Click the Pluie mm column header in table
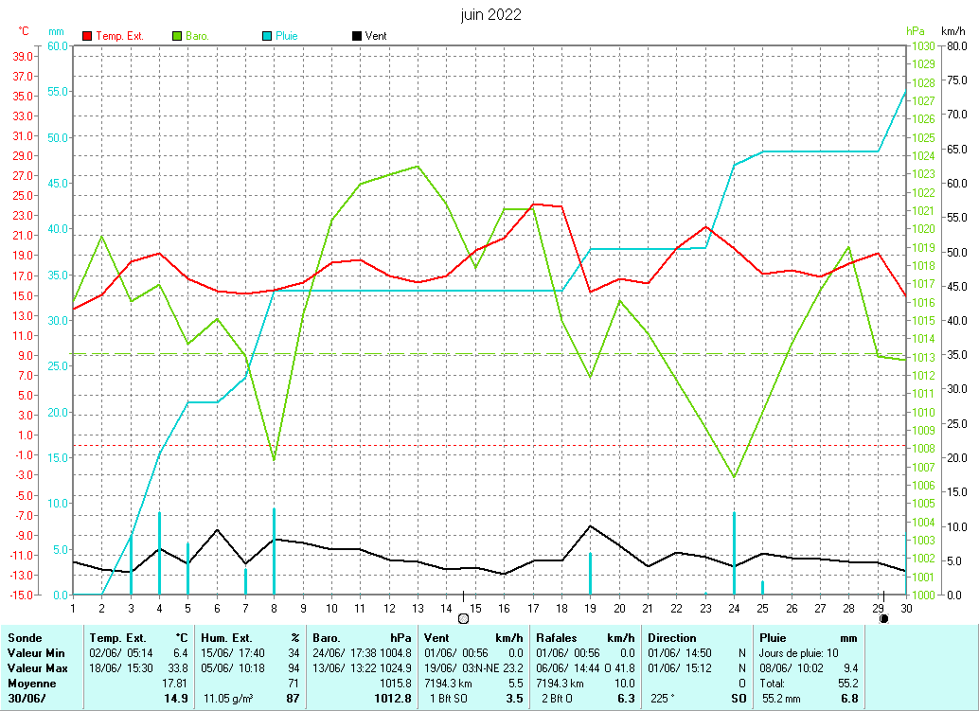 click(774, 638)
